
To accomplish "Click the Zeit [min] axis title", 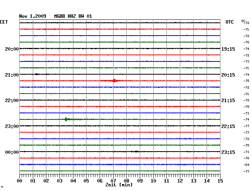I will (x=119, y=185).
